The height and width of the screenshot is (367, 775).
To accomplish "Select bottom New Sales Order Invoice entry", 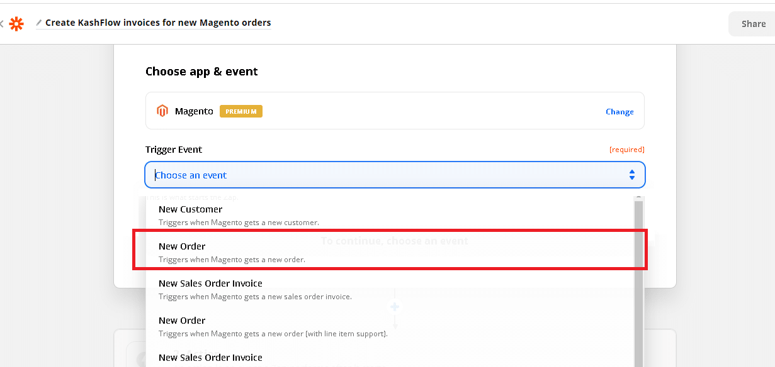I will pyautogui.click(x=210, y=358).
